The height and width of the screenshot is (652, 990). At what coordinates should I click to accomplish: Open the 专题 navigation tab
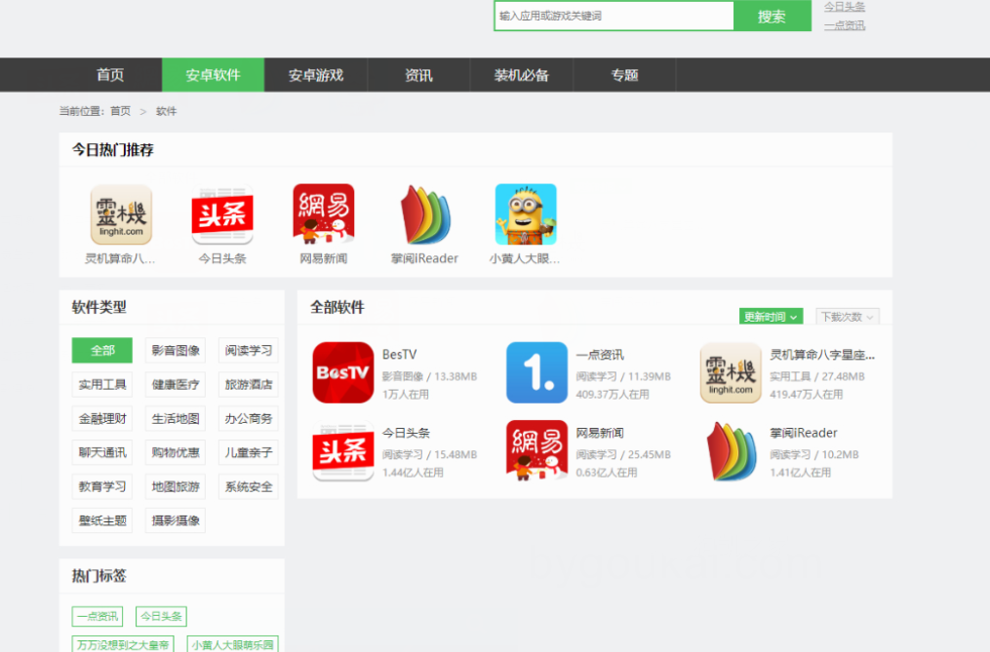point(624,75)
